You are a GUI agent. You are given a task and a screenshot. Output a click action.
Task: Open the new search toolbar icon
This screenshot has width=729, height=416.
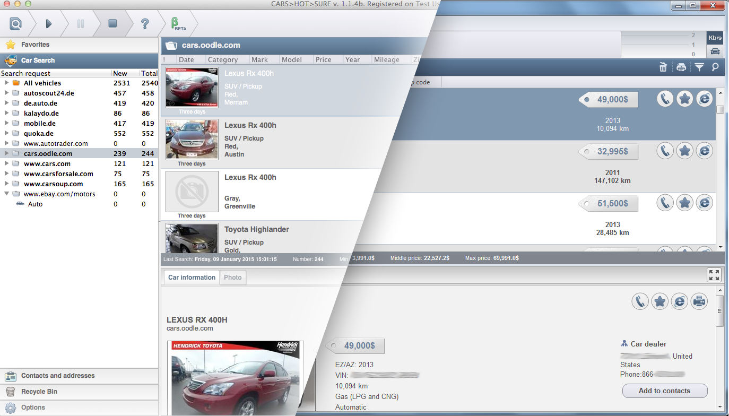tap(16, 24)
